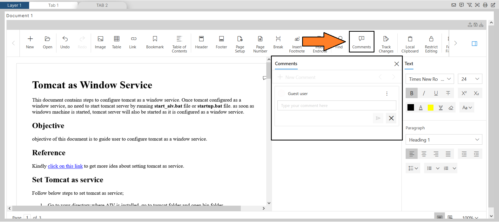Expand the bullet list style arrow
Viewport: 499px width, 222px height.
438,168
